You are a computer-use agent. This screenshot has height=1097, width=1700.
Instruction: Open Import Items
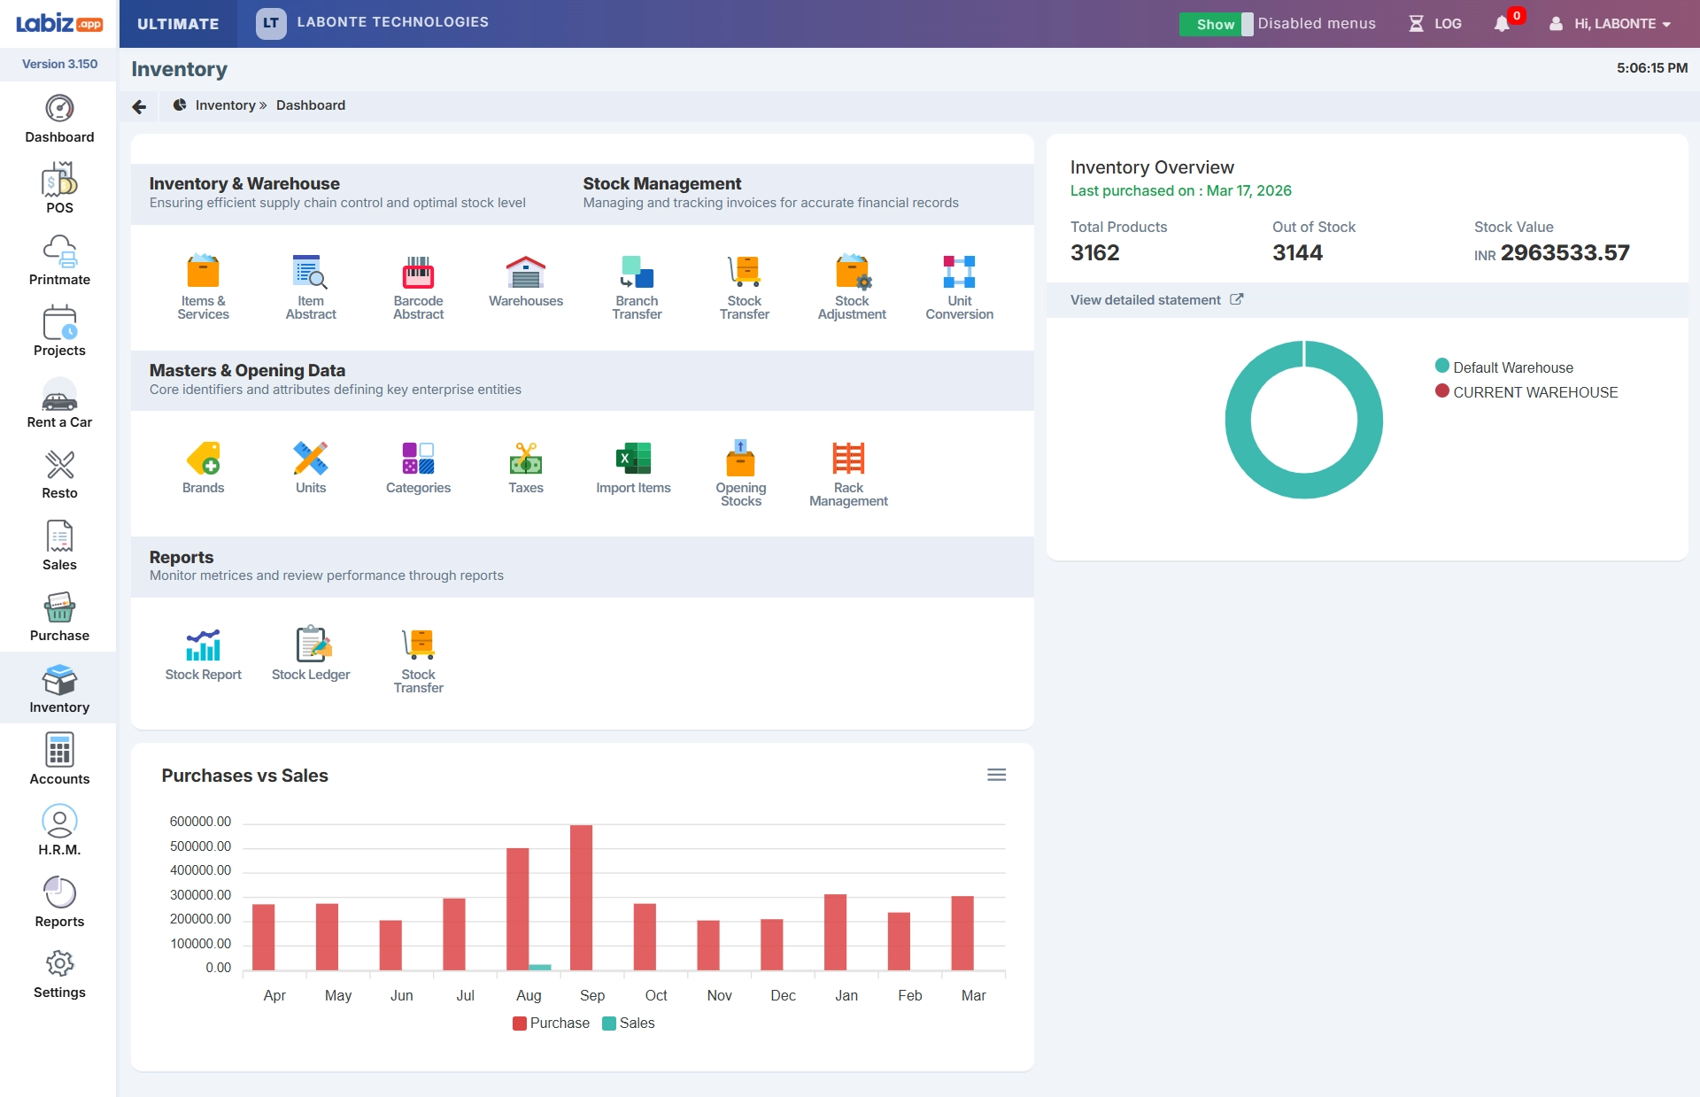pos(633,467)
